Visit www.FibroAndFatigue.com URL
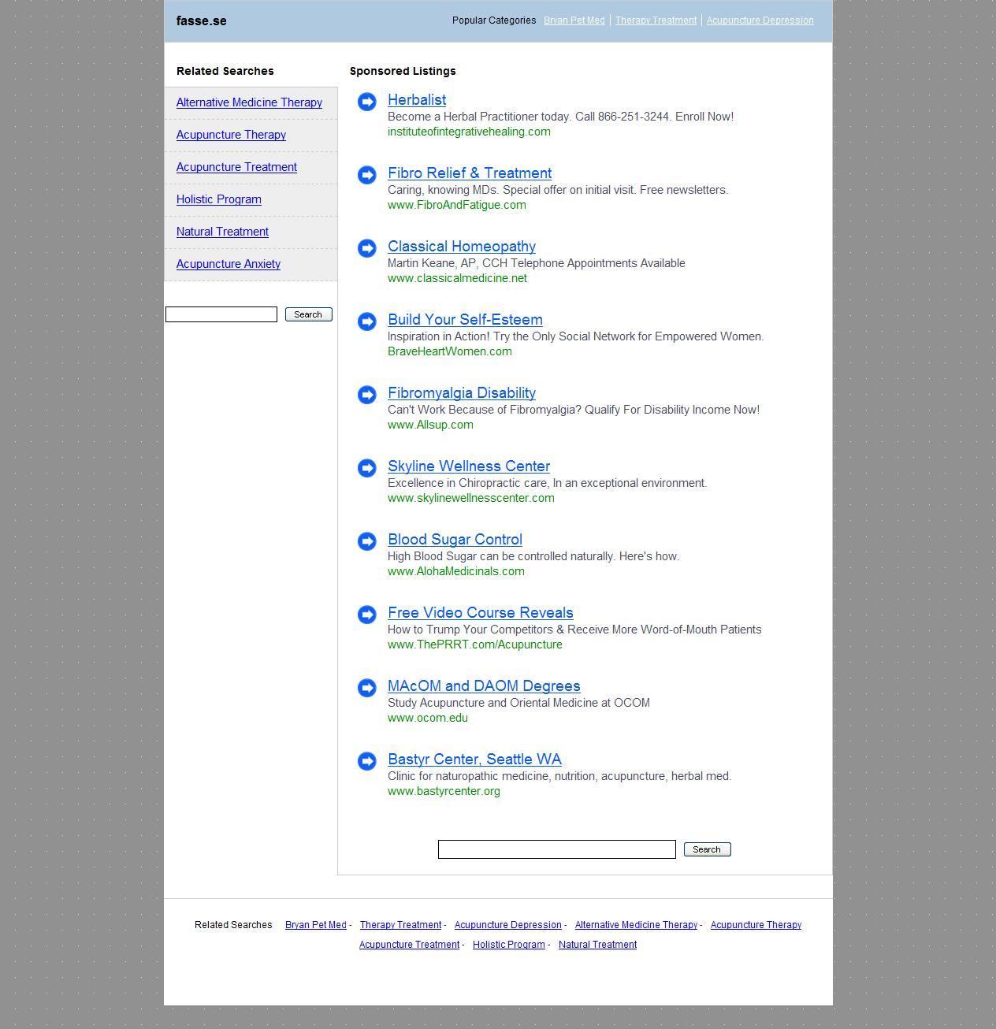This screenshot has height=1029, width=996. (x=457, y=205)
